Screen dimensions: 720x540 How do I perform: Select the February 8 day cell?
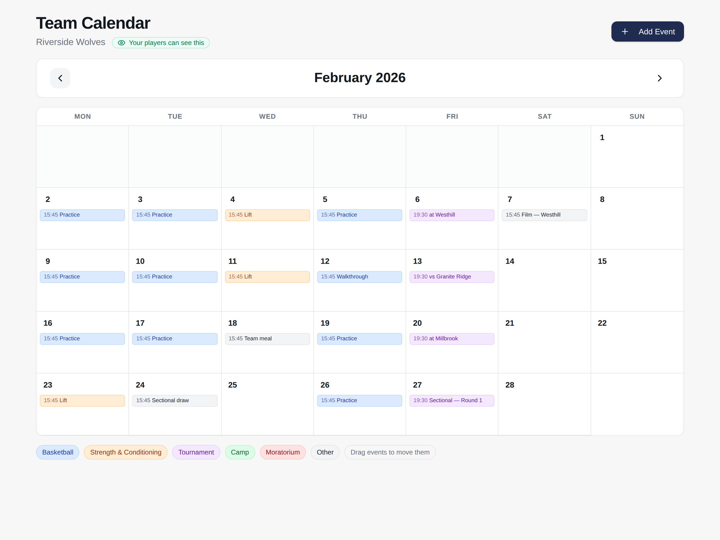click(x=637, y=219)
